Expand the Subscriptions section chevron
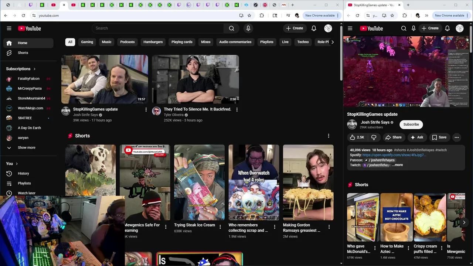Screen dimensions: 473x266 [35, 69]
